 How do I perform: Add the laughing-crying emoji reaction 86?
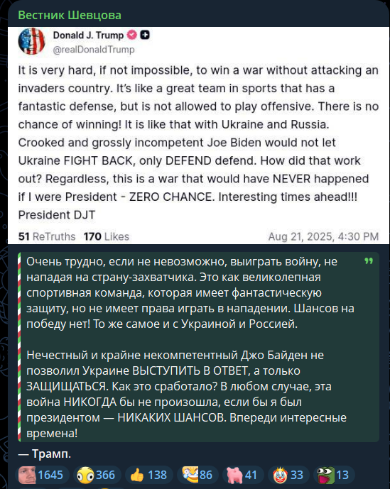(x=197, y=475)
